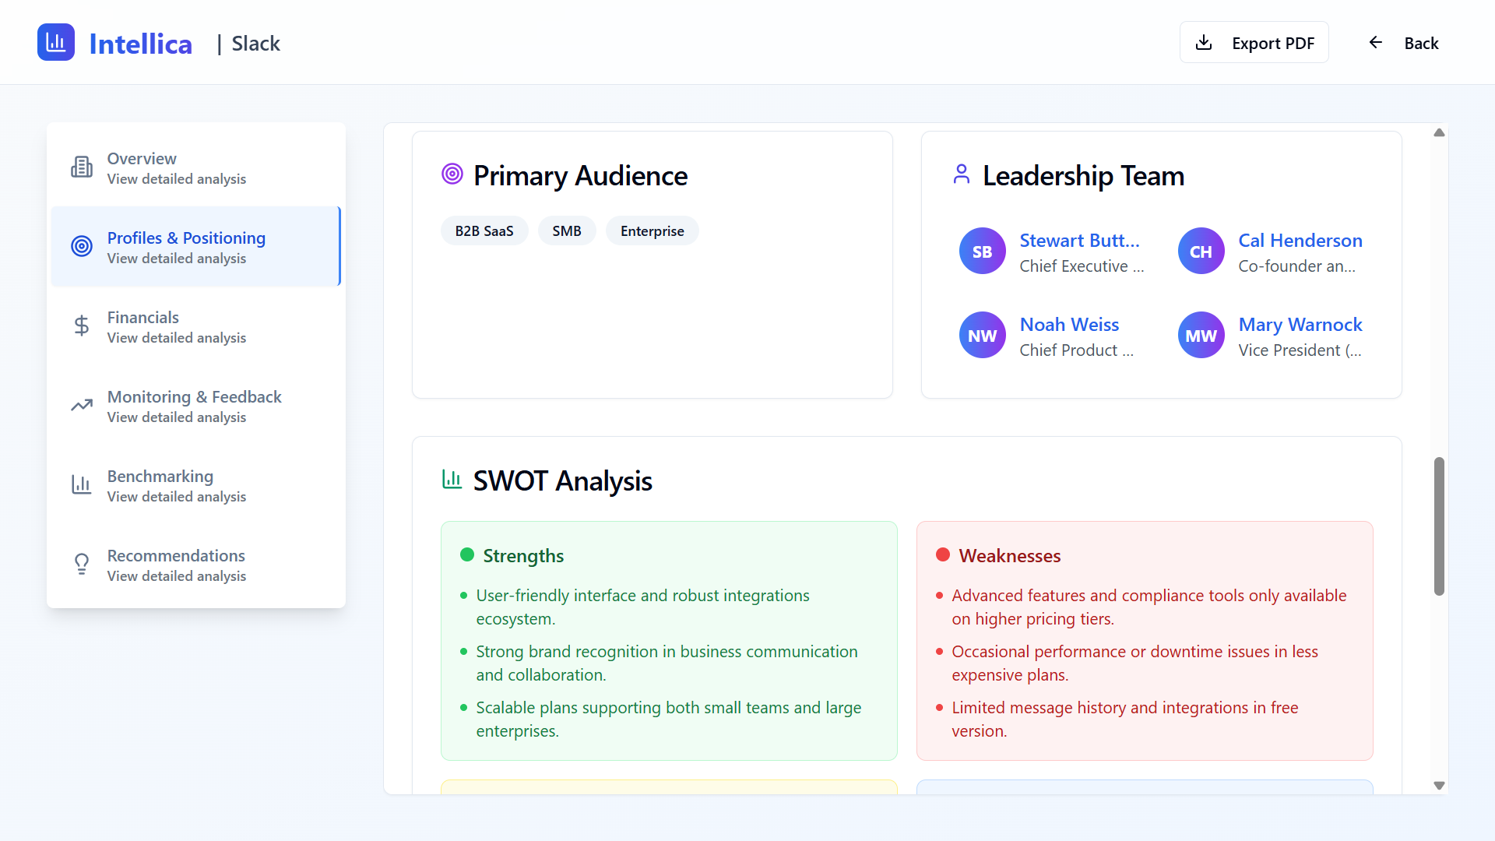Select the B2B SaaS audience tag

pyautogui.click(x=484, y=231)
